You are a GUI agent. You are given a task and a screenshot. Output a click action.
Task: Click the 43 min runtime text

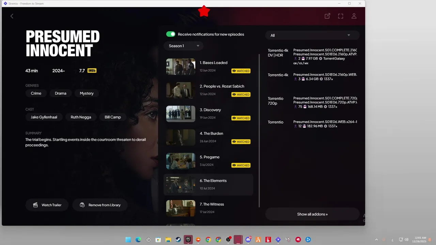pyautogui.click(x=32, y=71)
